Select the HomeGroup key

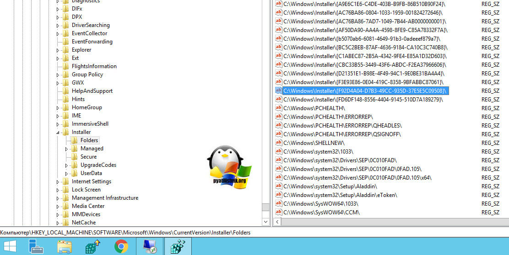(x=87, y=107)
